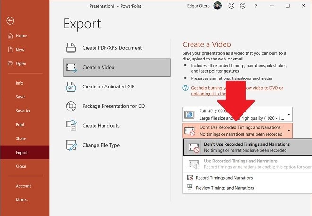Open Save As in the sidebar

[x=23, y=111]
